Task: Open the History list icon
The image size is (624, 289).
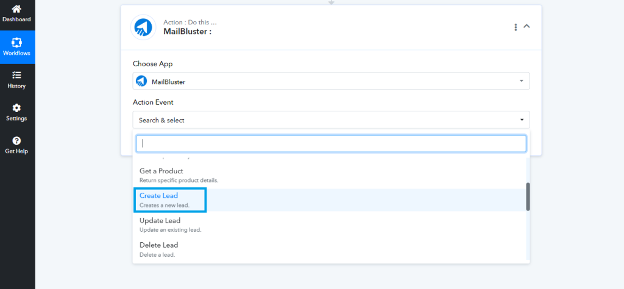Action: tap(16, 75)
